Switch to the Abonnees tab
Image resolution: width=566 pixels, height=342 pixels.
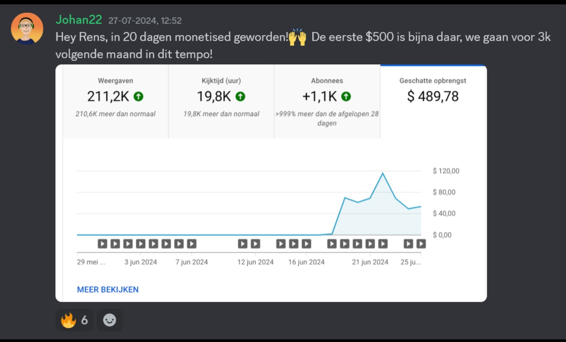[x=327, y=102]
